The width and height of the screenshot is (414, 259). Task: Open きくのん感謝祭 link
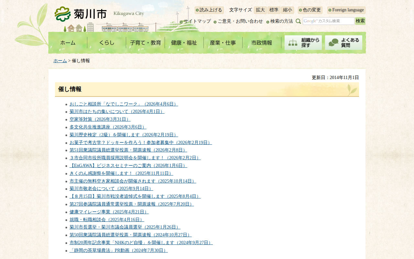[x=121, y=174]
